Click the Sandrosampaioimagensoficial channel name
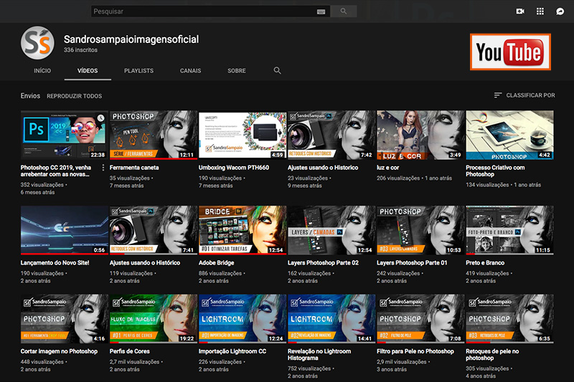Image resolution: width=574 pixels, height=382 pixels. click(131, 39)
